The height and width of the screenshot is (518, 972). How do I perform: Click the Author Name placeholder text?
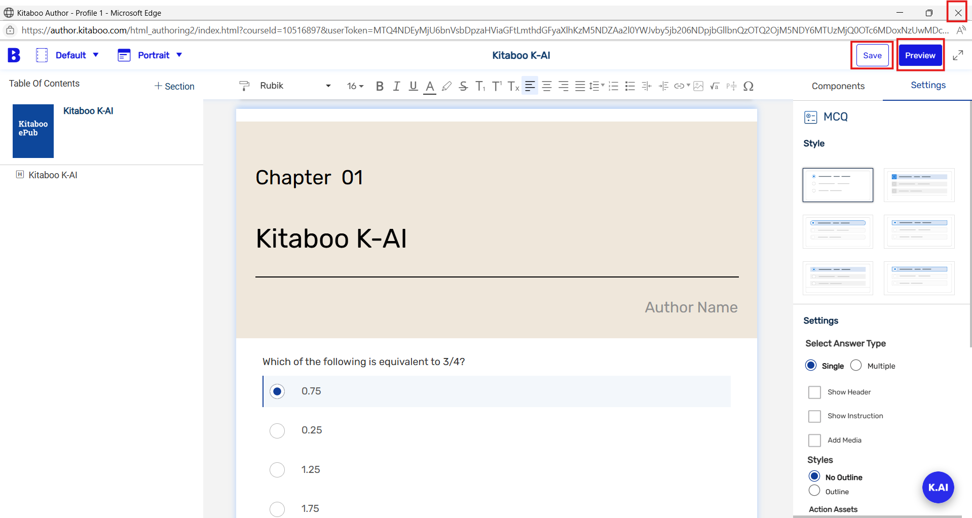click(691, 307)
